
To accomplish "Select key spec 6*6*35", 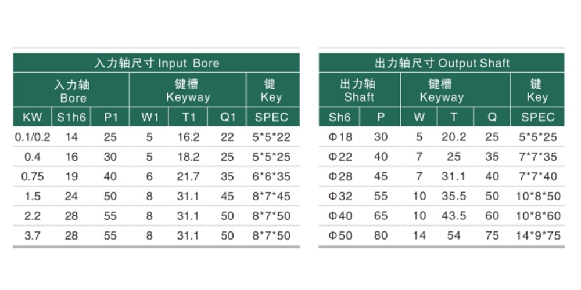I will (x=272, y=176).
